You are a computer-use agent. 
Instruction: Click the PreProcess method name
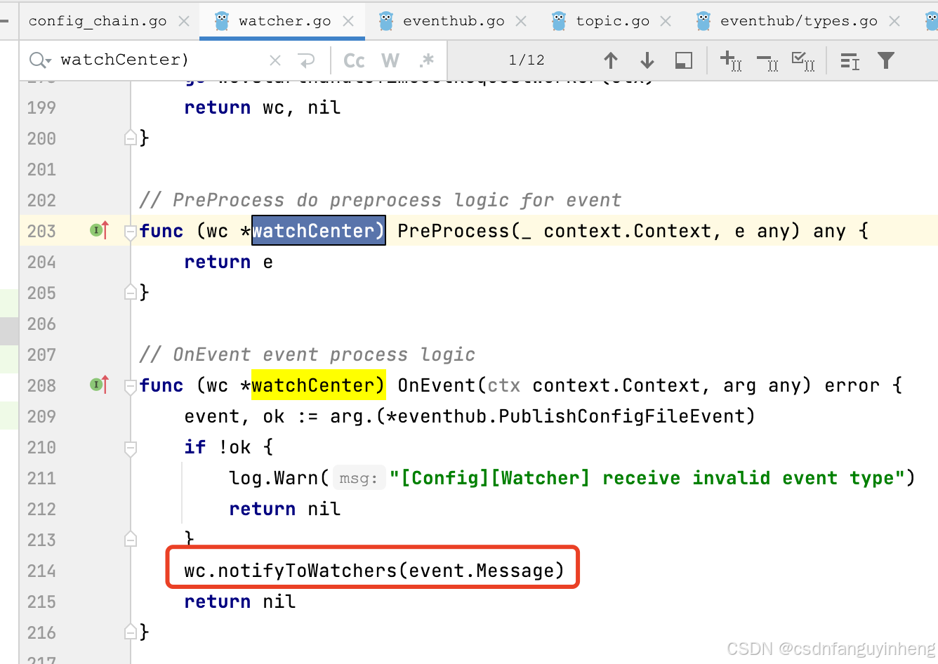tap(454, 231)
